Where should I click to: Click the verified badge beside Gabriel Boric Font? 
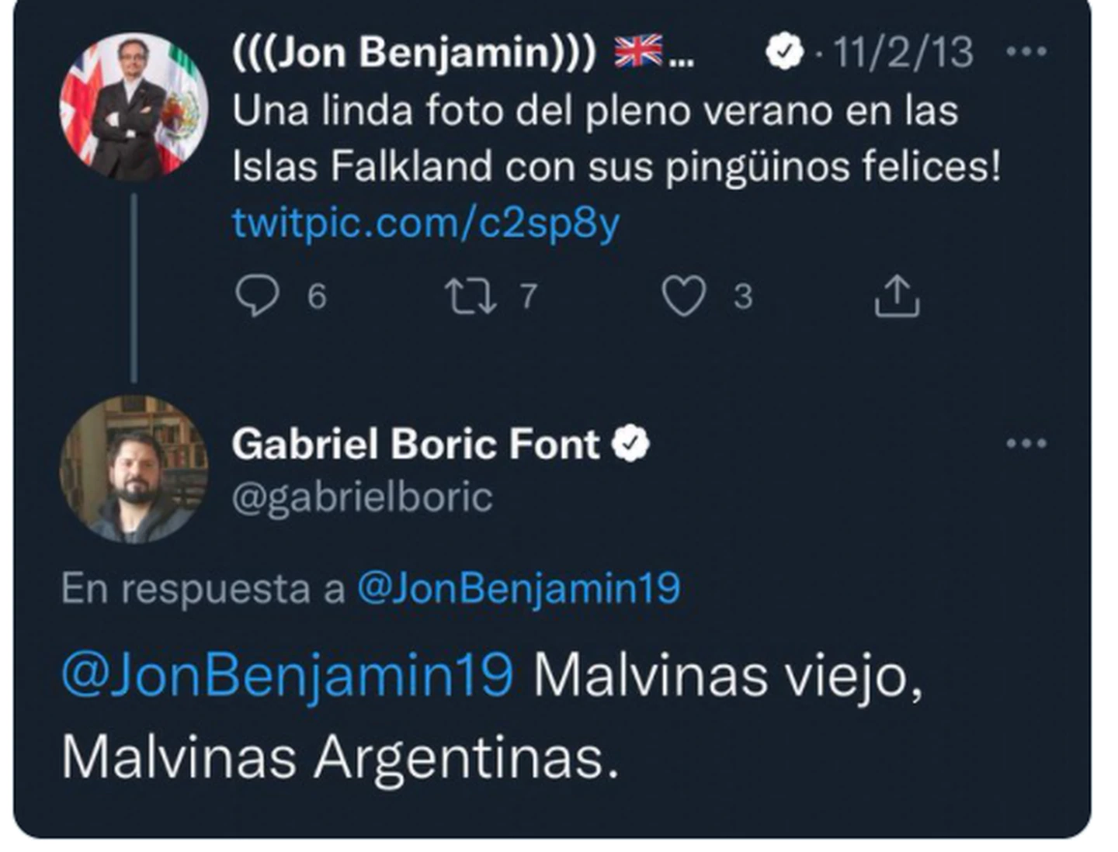[x=630, y=444]
